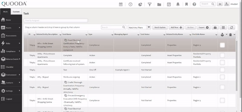The height and width of the screenshot is (112, 242).
Task: Click the trash bin column header icon
Action: click(231, 35)
